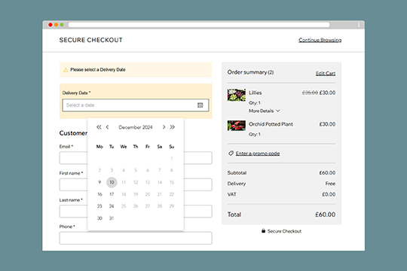The height and width of the screenshot is (271, 407).
Task: Click the SECURE CHECKOUT page title
Action: 90,40
